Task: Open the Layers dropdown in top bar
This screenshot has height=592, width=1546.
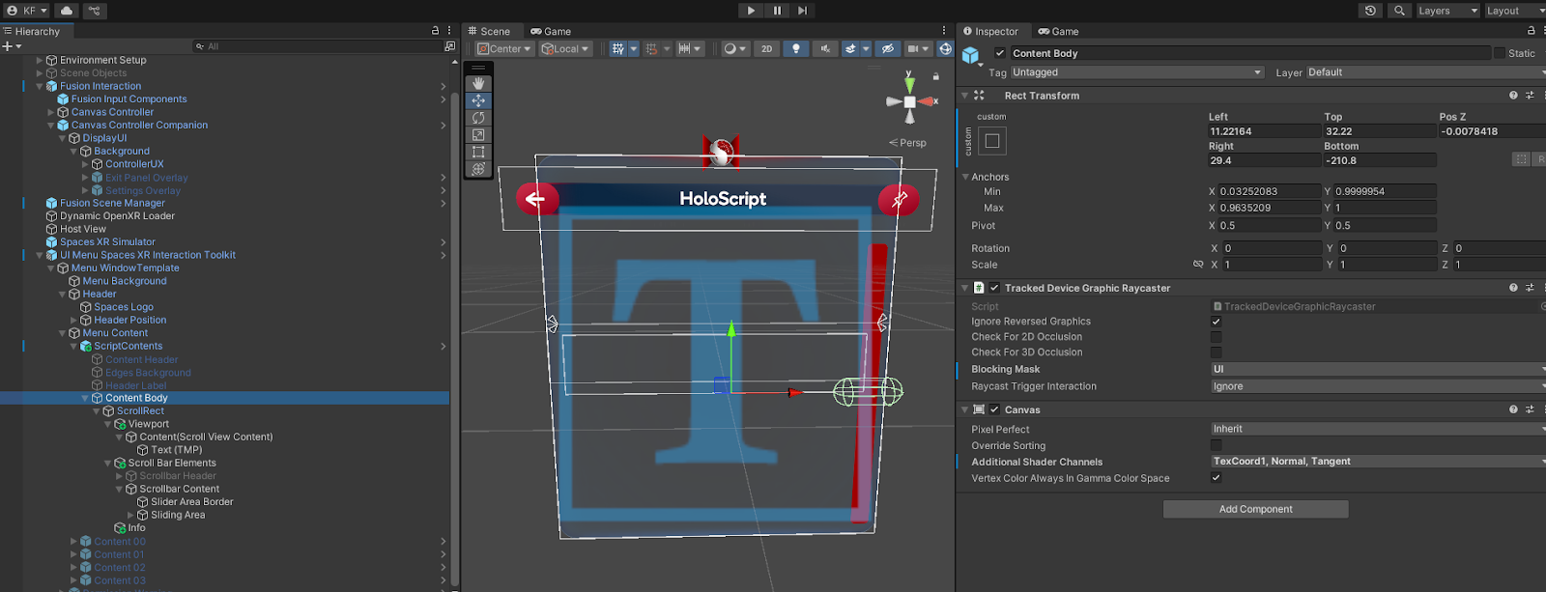Action: (1446, 11)
